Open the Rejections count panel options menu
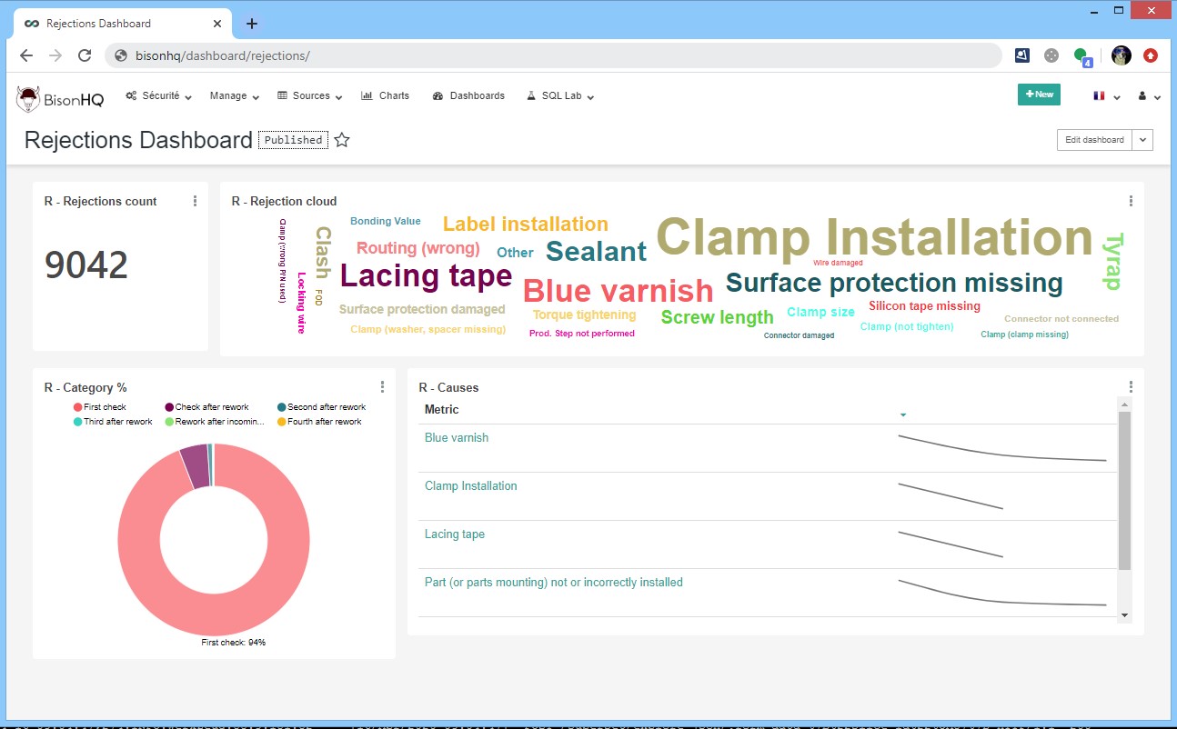This screenshot has height=729, width=1177. coord(195,201)
